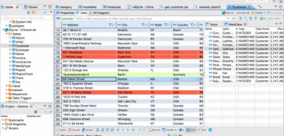Go to previous row navigation icon
Image resolution: width=284 pixels, height=136 pixels.
click(x=123, y=130)
